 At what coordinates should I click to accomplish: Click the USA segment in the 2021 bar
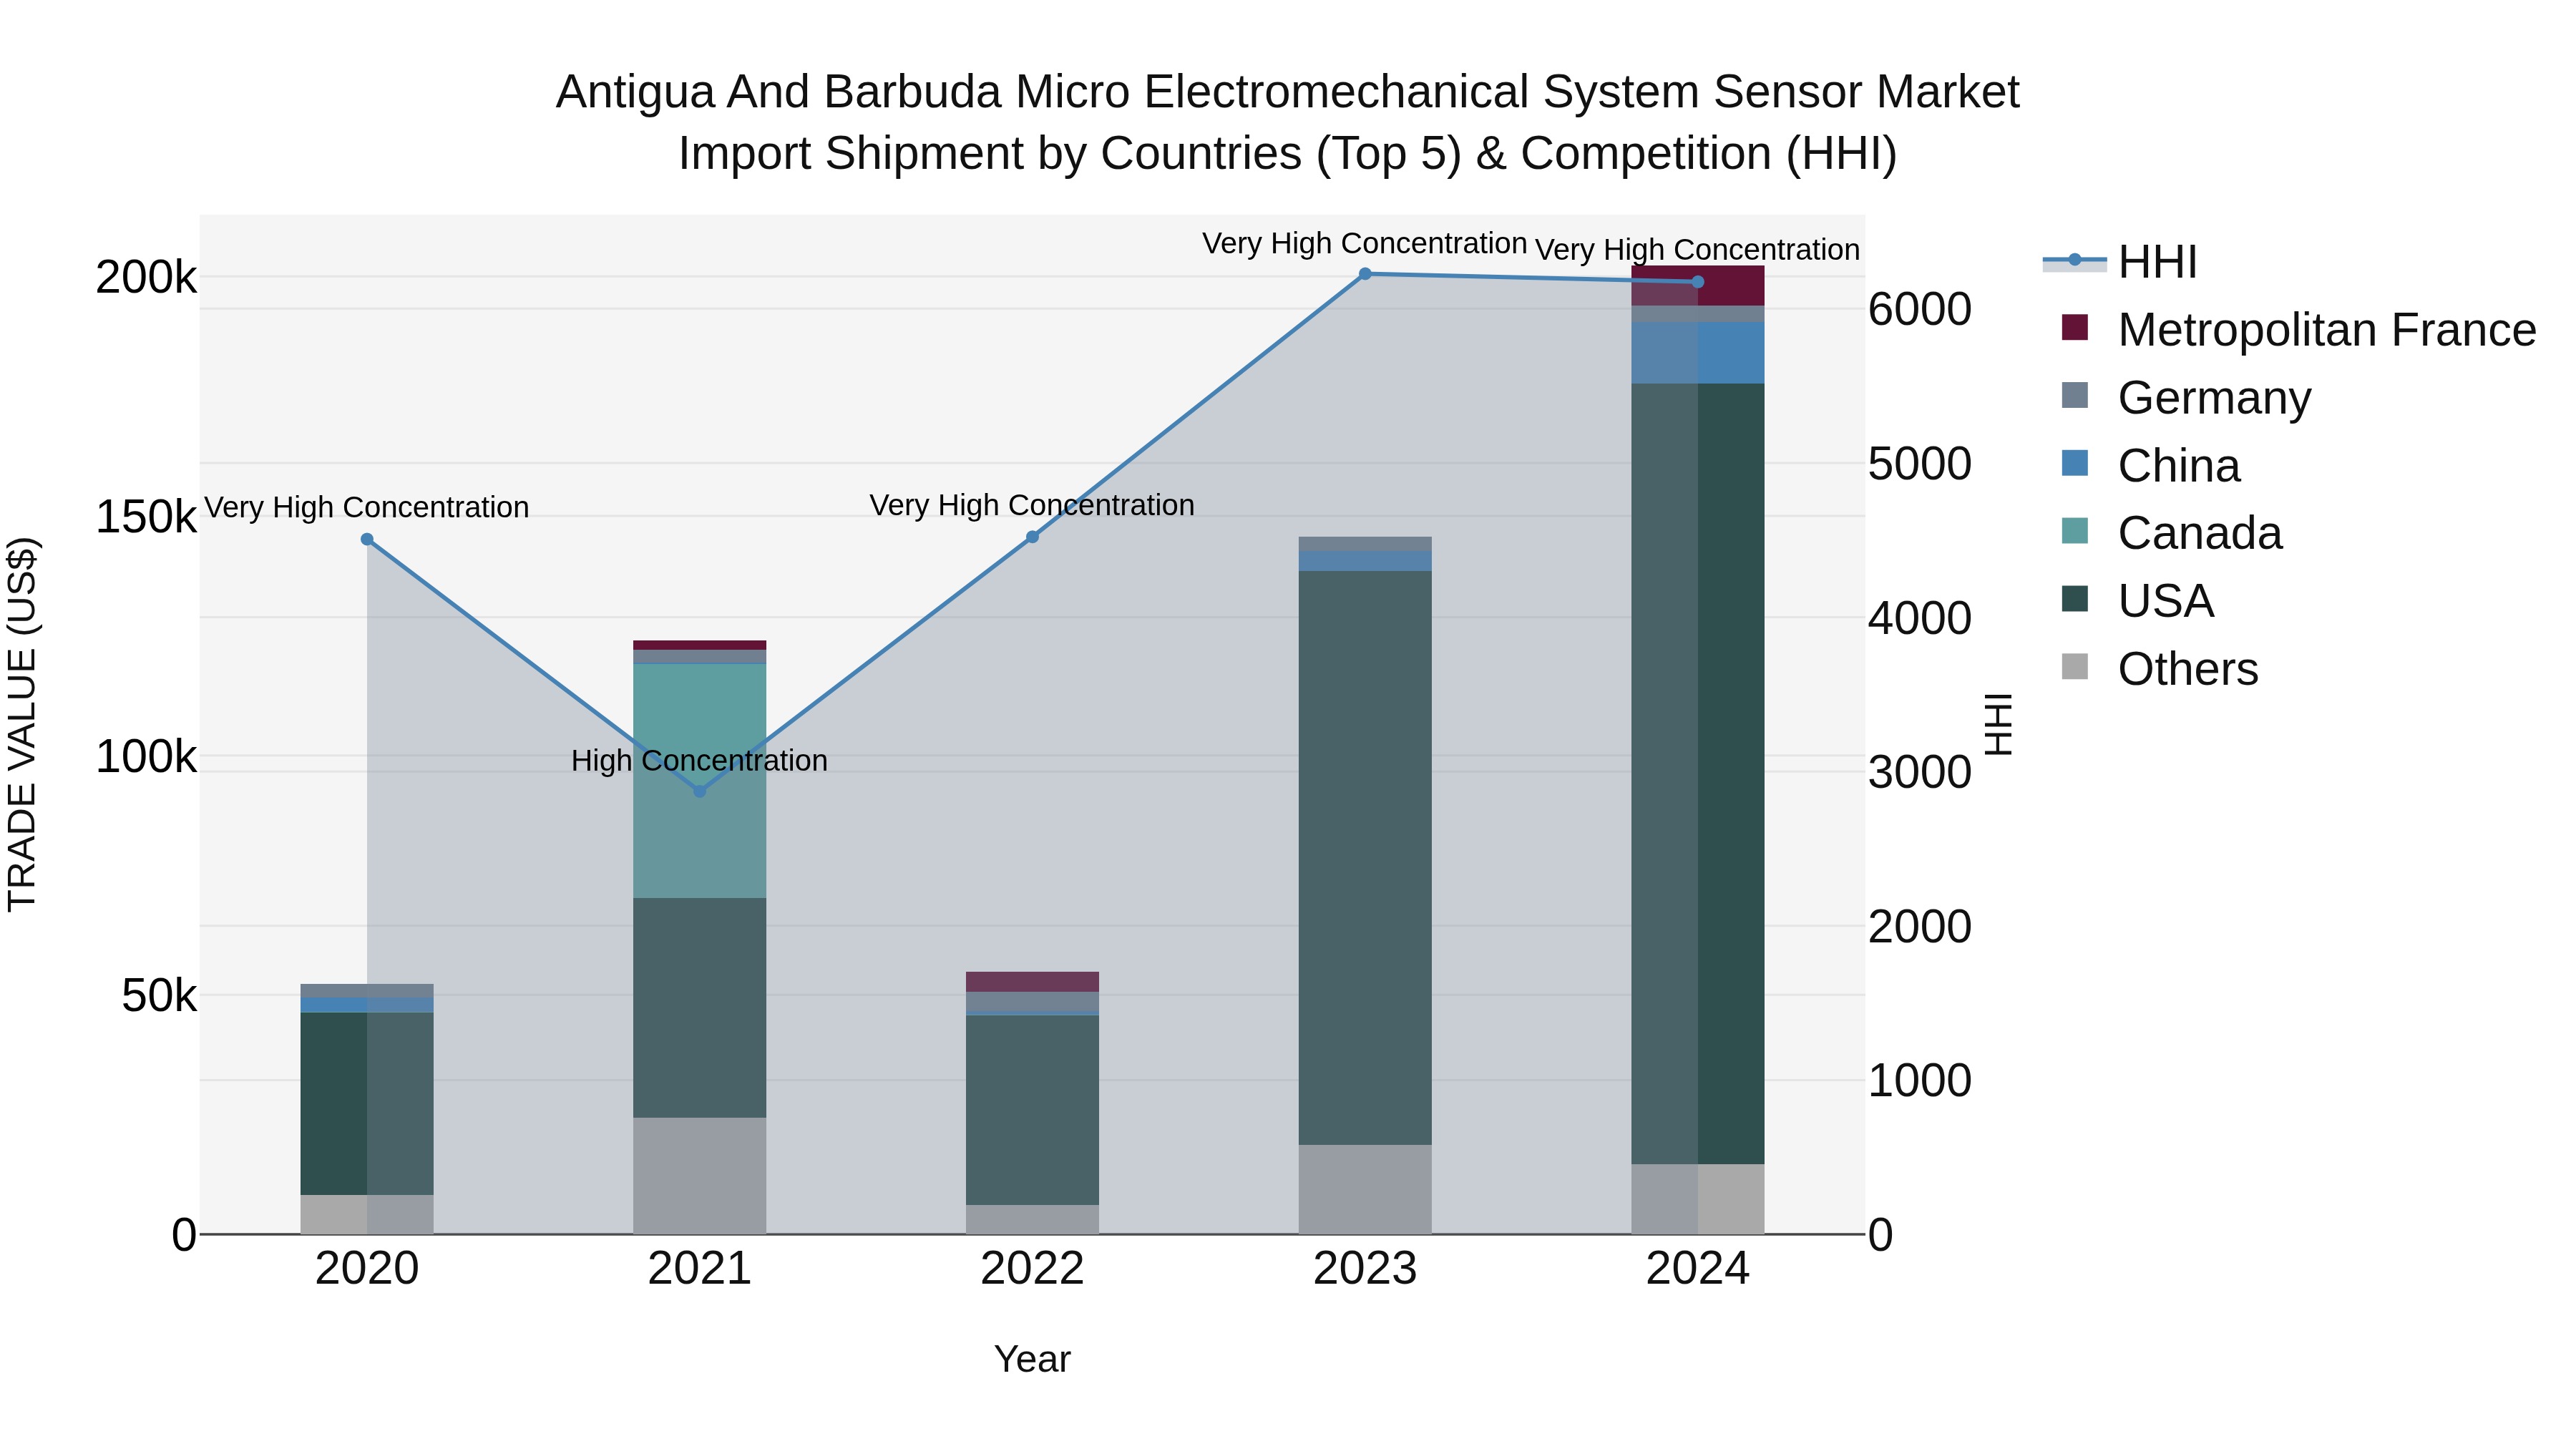click(700, 1008)
